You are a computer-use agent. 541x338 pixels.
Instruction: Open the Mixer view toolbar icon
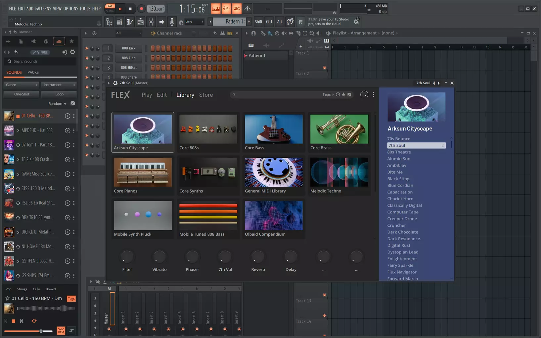(x=151, y=22)
